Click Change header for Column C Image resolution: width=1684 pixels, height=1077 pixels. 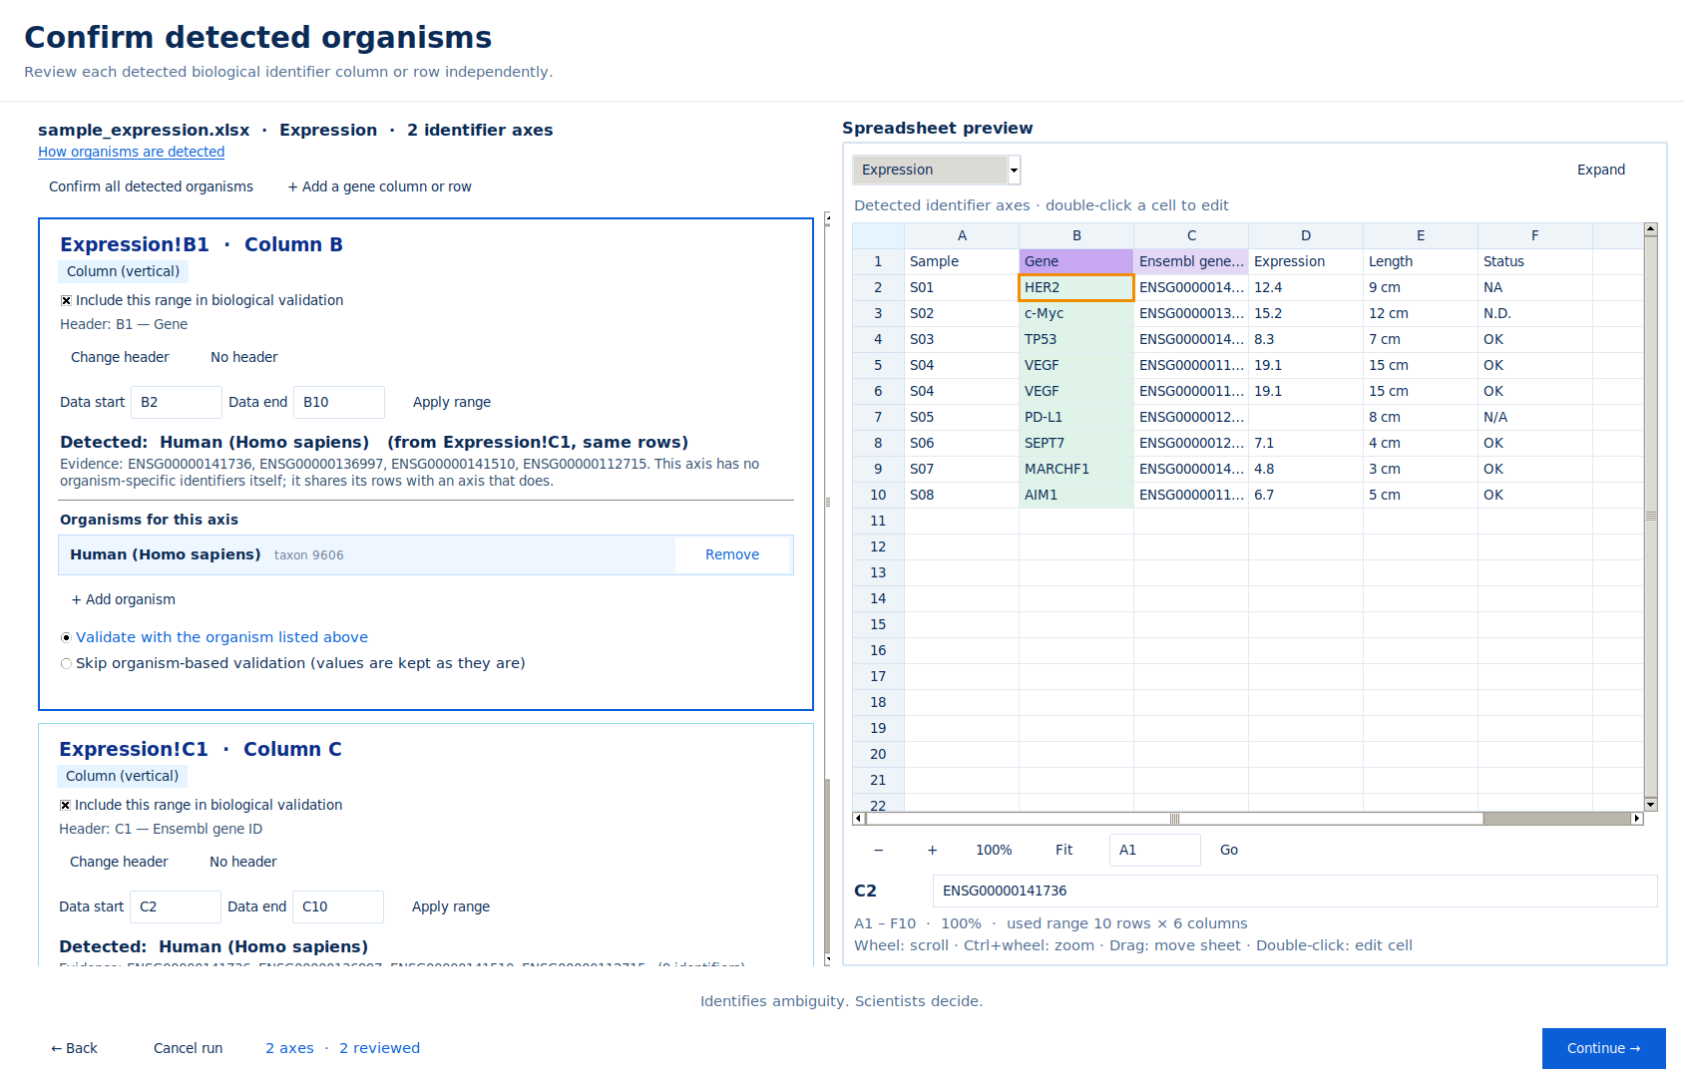tap(119, 862)
